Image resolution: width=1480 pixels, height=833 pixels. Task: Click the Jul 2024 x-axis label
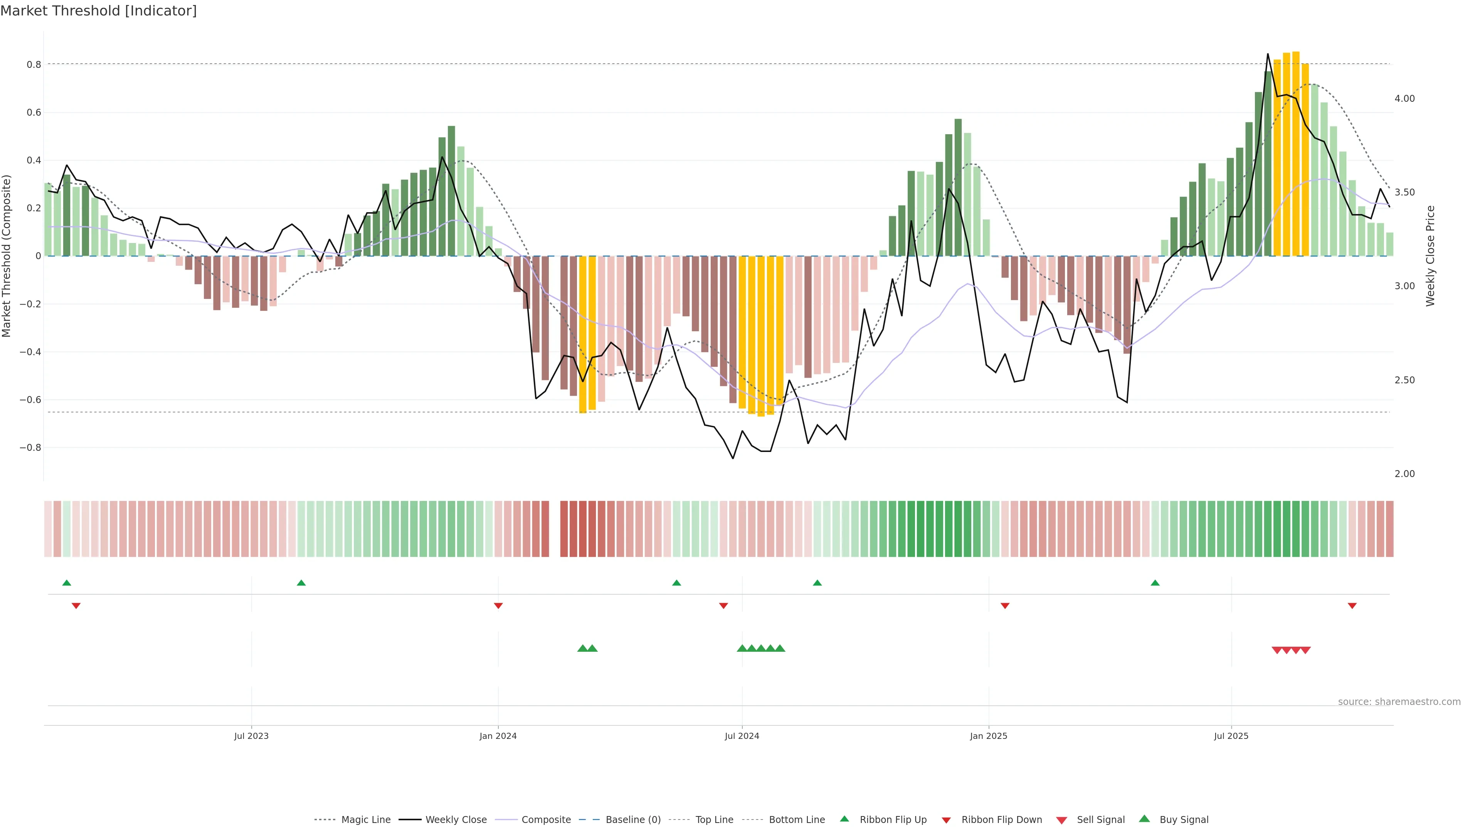pos(742,736)
